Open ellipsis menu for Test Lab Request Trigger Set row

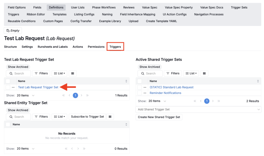pos(13,87)
